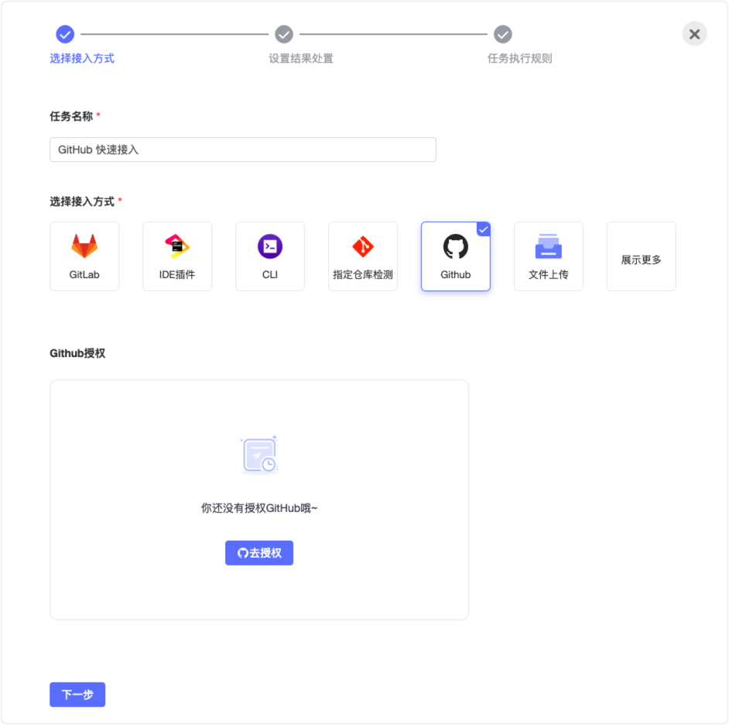Screen dimensions: 729x725
Task: Close the dialog with X icon
Action: (x=694, y=34)
